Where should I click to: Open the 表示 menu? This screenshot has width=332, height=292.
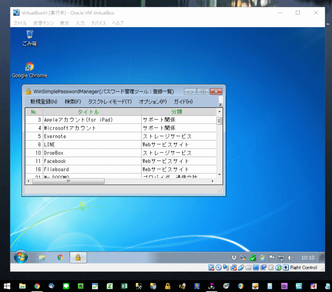[x=65, y=23]
